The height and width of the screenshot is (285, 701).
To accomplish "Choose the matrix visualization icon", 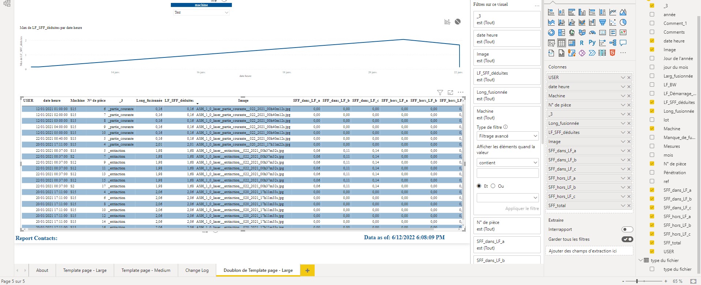I will pyautogui.click(x=572, y=43).
